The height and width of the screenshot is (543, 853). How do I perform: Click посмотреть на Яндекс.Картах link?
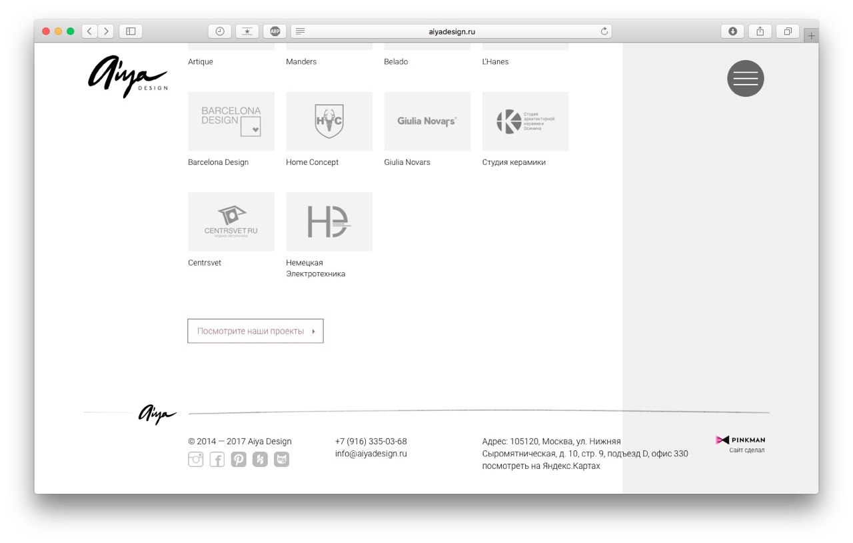click(541, 466)
